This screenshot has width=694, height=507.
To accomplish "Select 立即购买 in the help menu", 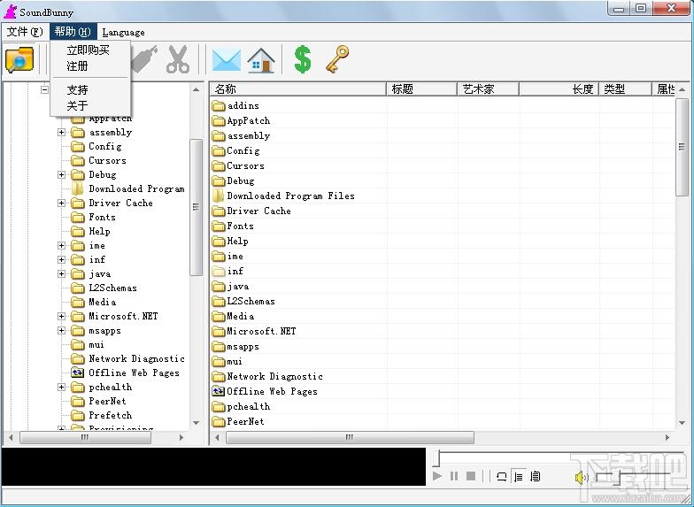I will click(90, 50).
